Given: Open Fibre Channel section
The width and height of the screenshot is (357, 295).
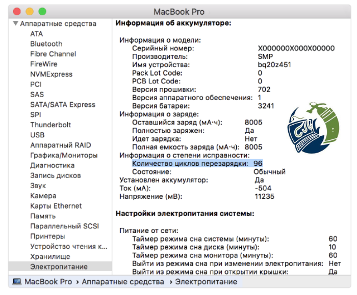Looking at the screenshot, I should click(53, 54).
